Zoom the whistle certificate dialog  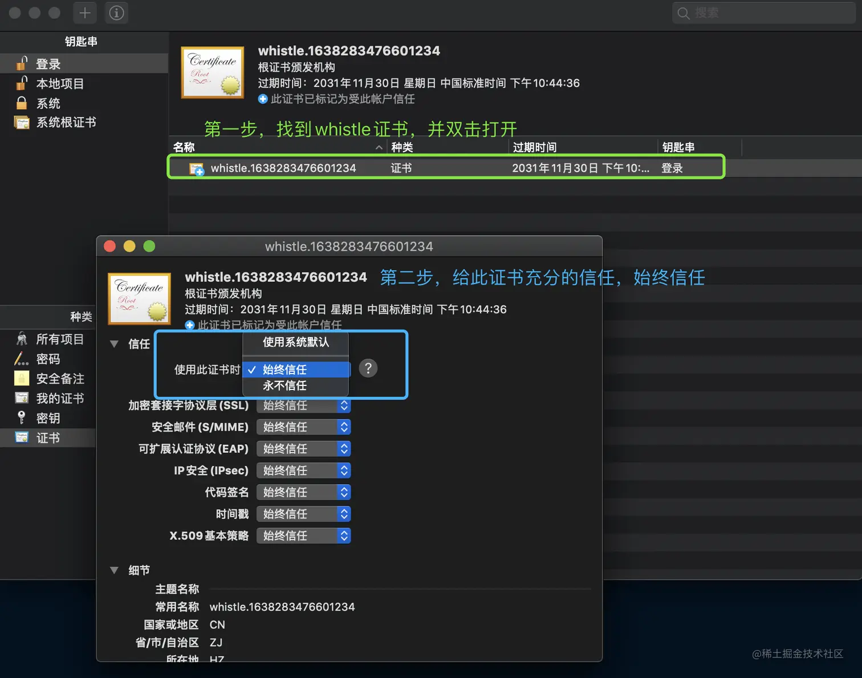149,246
